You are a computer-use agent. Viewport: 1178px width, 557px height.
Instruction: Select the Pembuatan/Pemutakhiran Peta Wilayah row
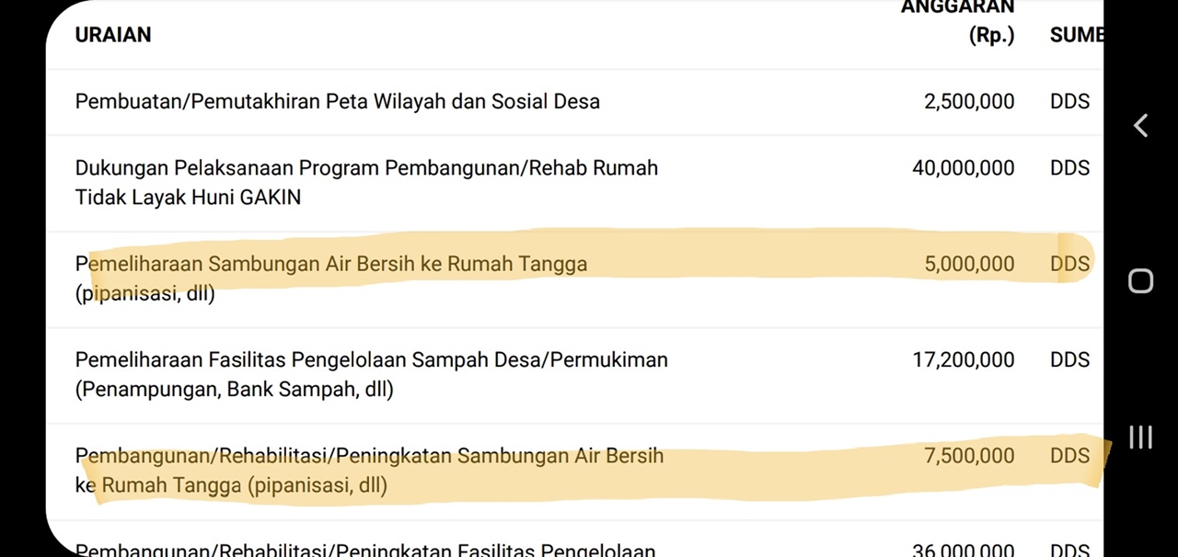(x=337, y=101)
